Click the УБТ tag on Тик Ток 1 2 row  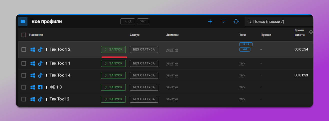click(245, 50)
